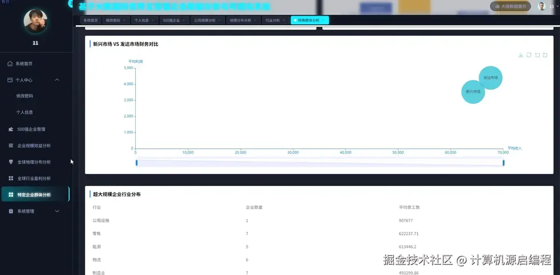Click the 公用设施 industry row cell

(x=101, y=220)
